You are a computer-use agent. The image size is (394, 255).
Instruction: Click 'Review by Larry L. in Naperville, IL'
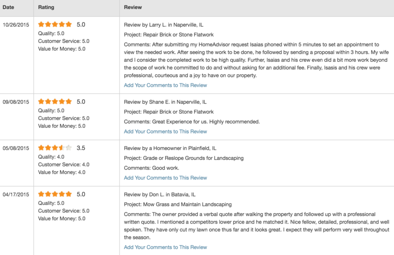click(x=164, y=25)
